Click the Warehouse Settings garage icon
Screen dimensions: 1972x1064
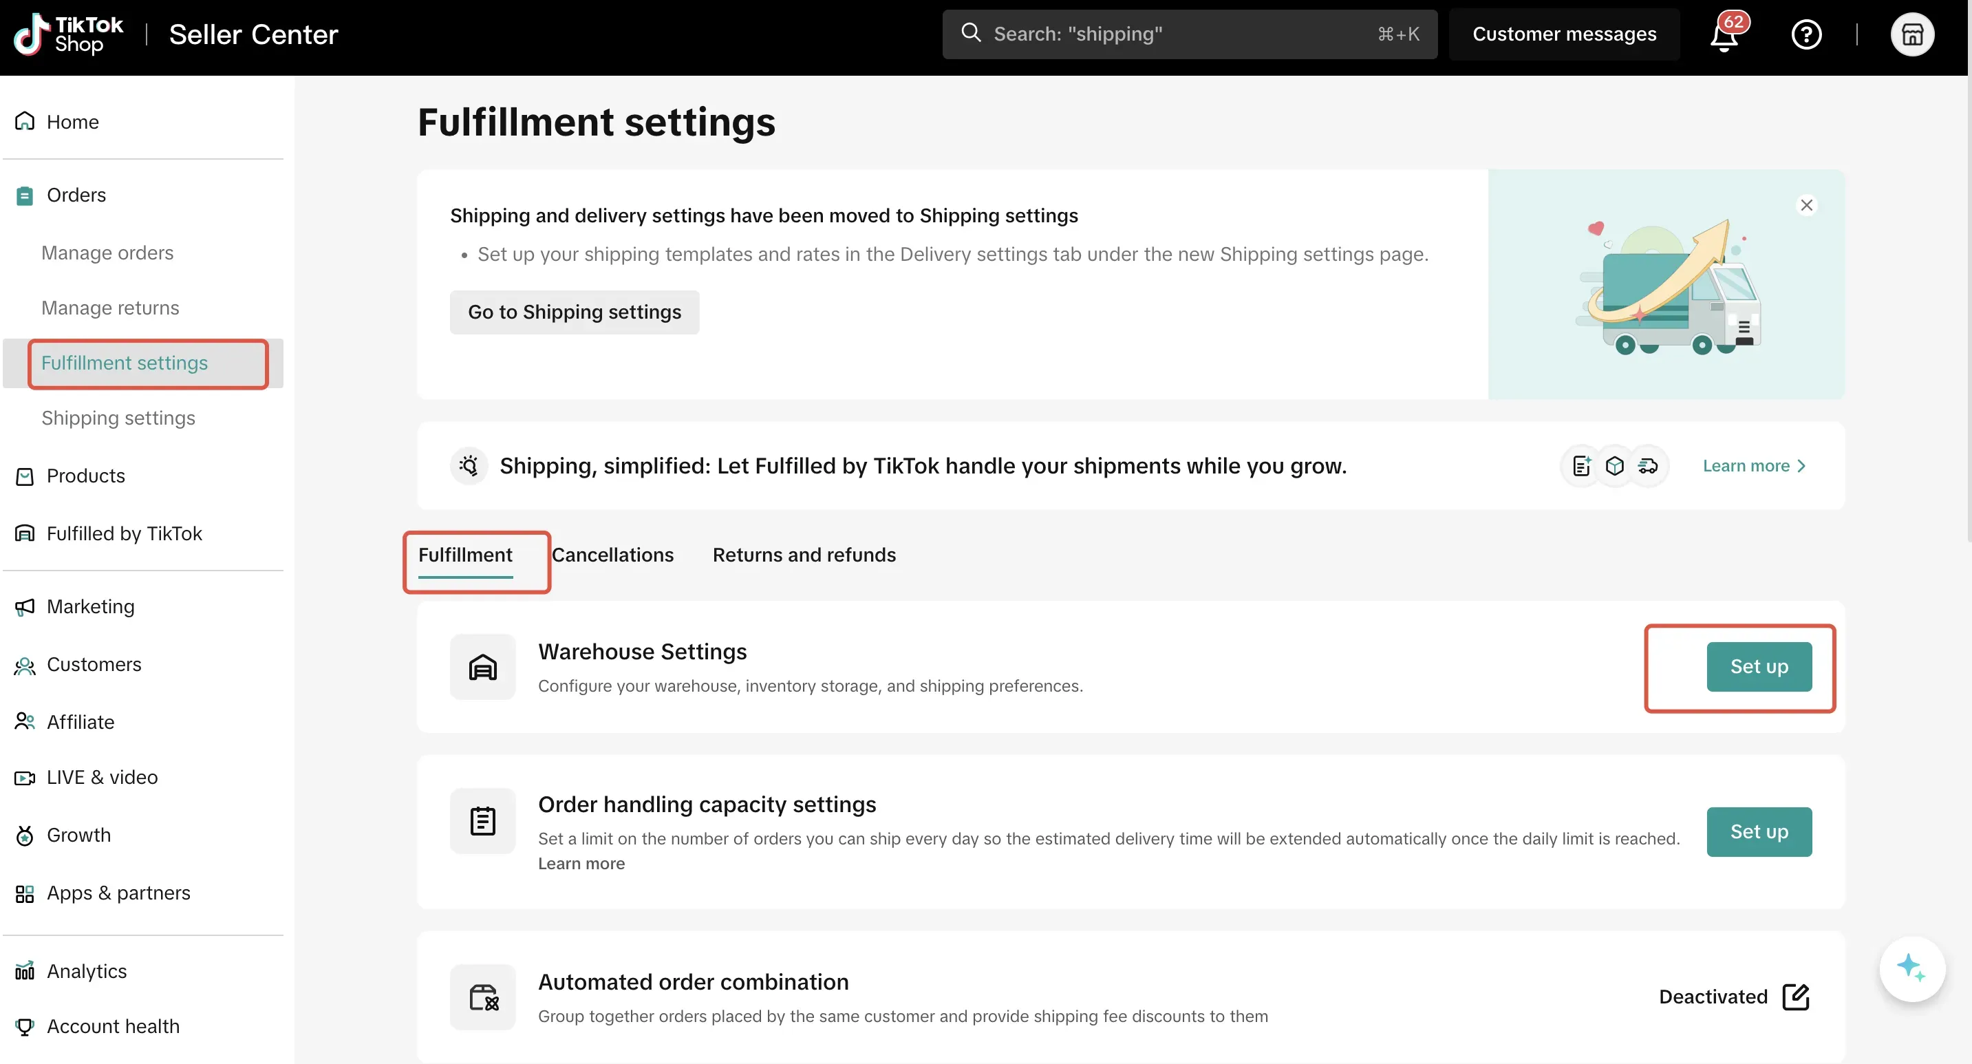point(482,667)
